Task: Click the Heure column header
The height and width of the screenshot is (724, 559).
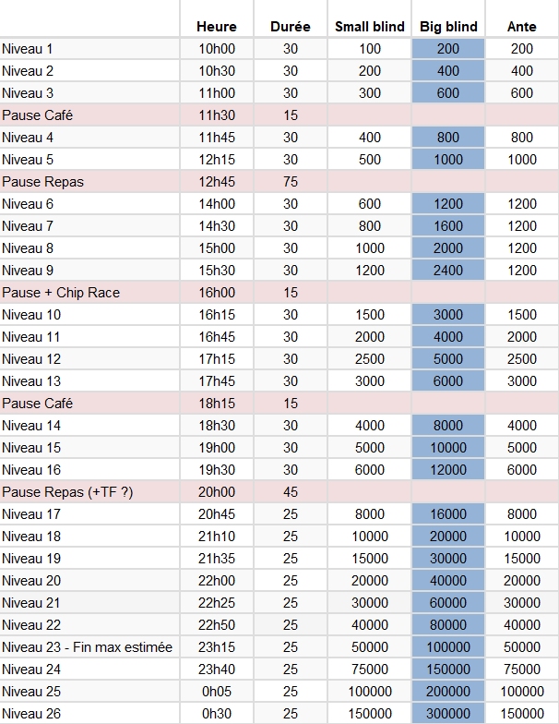Action: (x=217, y=27)
